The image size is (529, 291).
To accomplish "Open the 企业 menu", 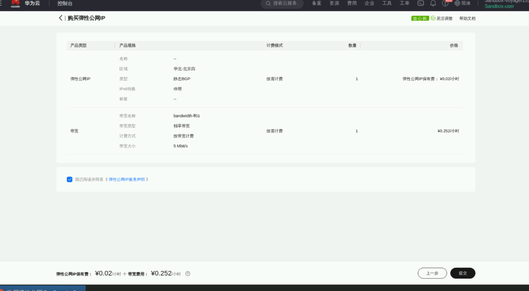I will pos(369,3).
